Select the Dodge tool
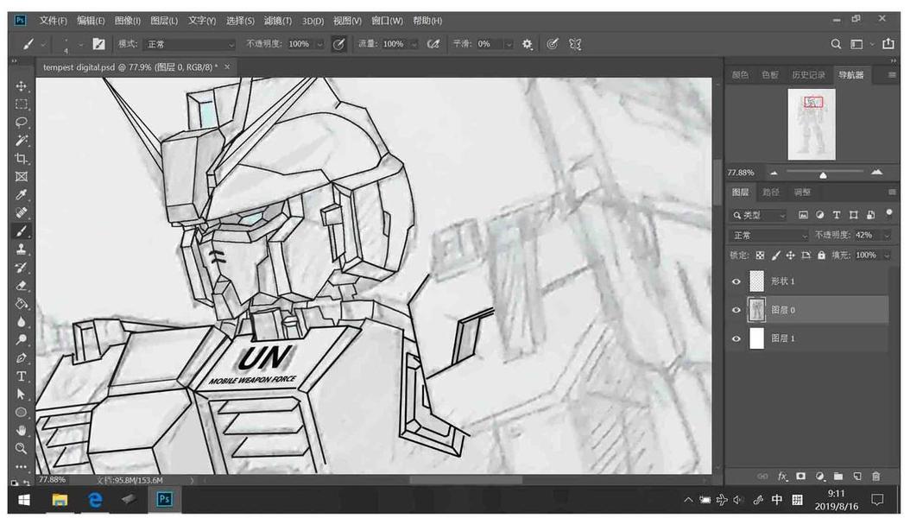The height and width of the screenshot is (518, 910). [x=22, y=339]
